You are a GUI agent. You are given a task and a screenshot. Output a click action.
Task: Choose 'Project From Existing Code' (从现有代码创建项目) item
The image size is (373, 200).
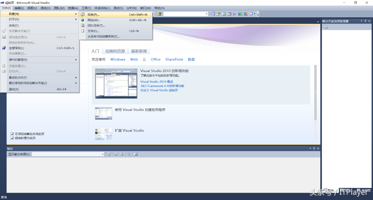(116, 36)
